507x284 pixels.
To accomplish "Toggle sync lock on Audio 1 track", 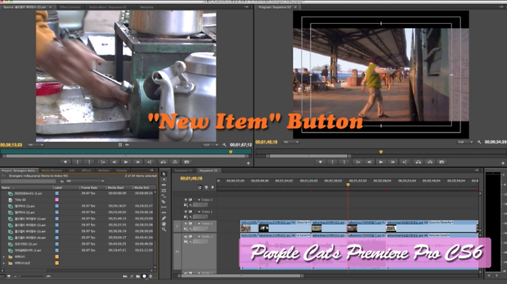I will click(x=190, y=237).
